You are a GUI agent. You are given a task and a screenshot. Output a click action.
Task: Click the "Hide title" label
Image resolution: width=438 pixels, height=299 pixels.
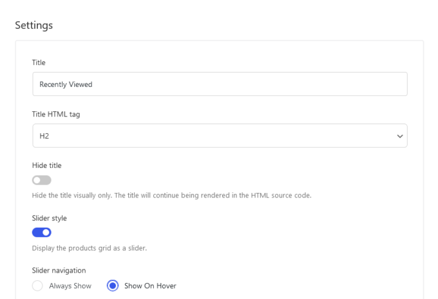tap(46, 165)
